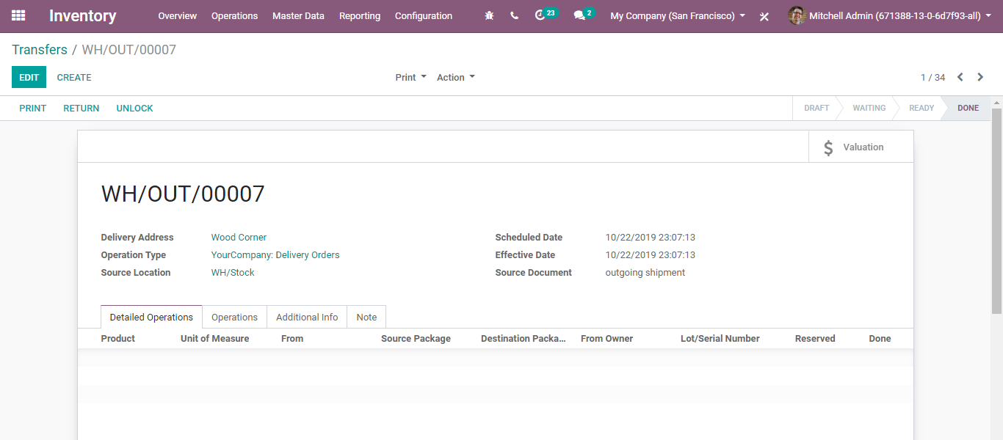Sort by the Destination Package column header
Viewport: 1003px width, 440px height.
[x=524, y=338]
